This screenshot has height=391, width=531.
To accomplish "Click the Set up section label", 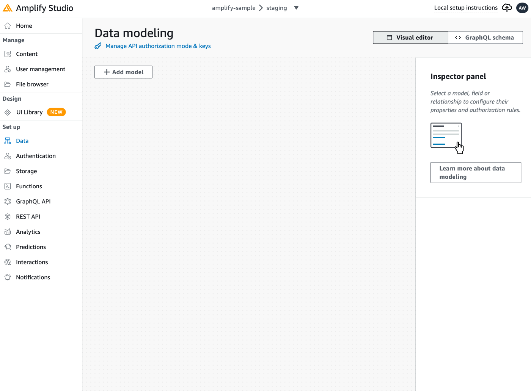I will pyautogui.click(x=11, y=127).
